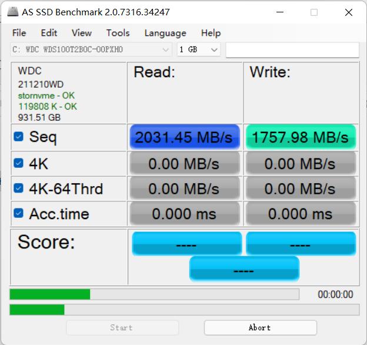Click the 119808 K - OK alignment text

point(48,107)
